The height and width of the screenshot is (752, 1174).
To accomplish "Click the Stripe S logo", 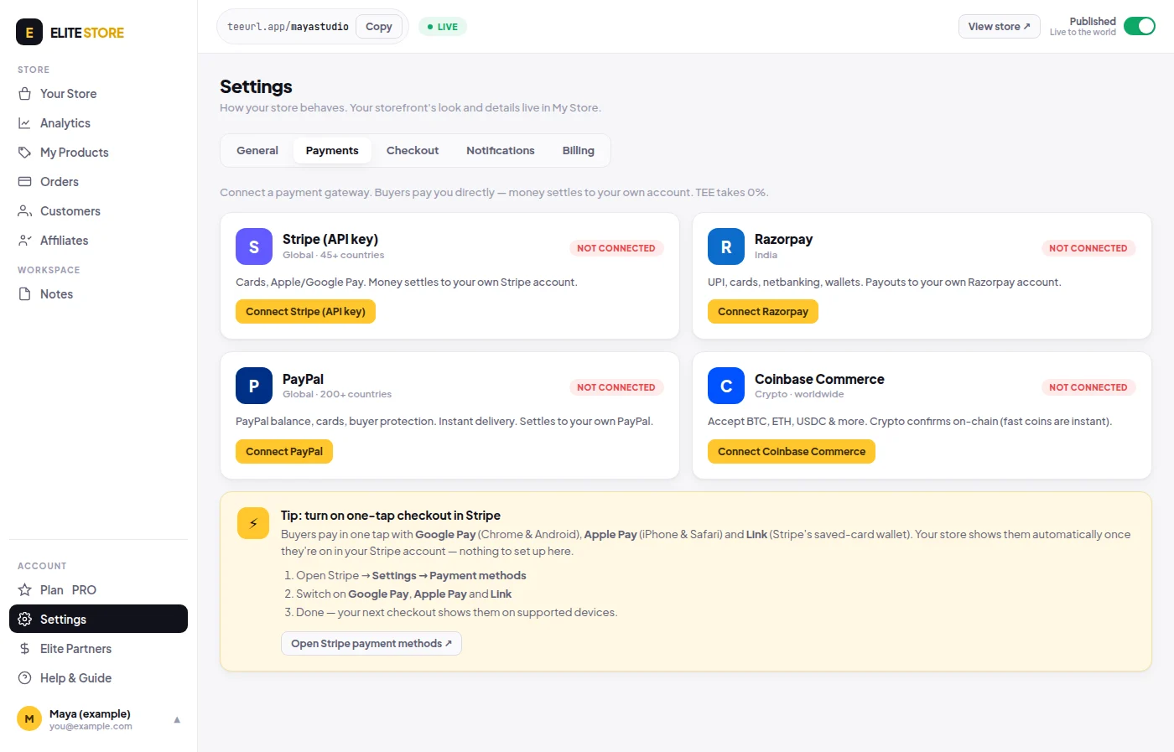I will coord(254,246).
